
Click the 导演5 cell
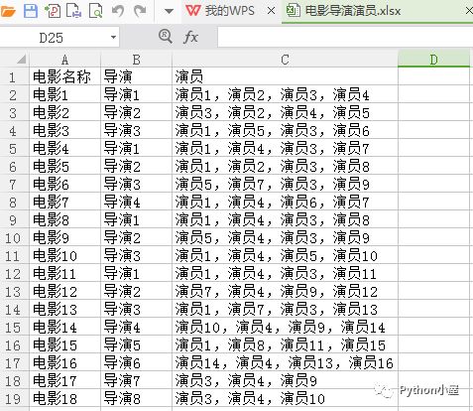(x=136, y=345)
